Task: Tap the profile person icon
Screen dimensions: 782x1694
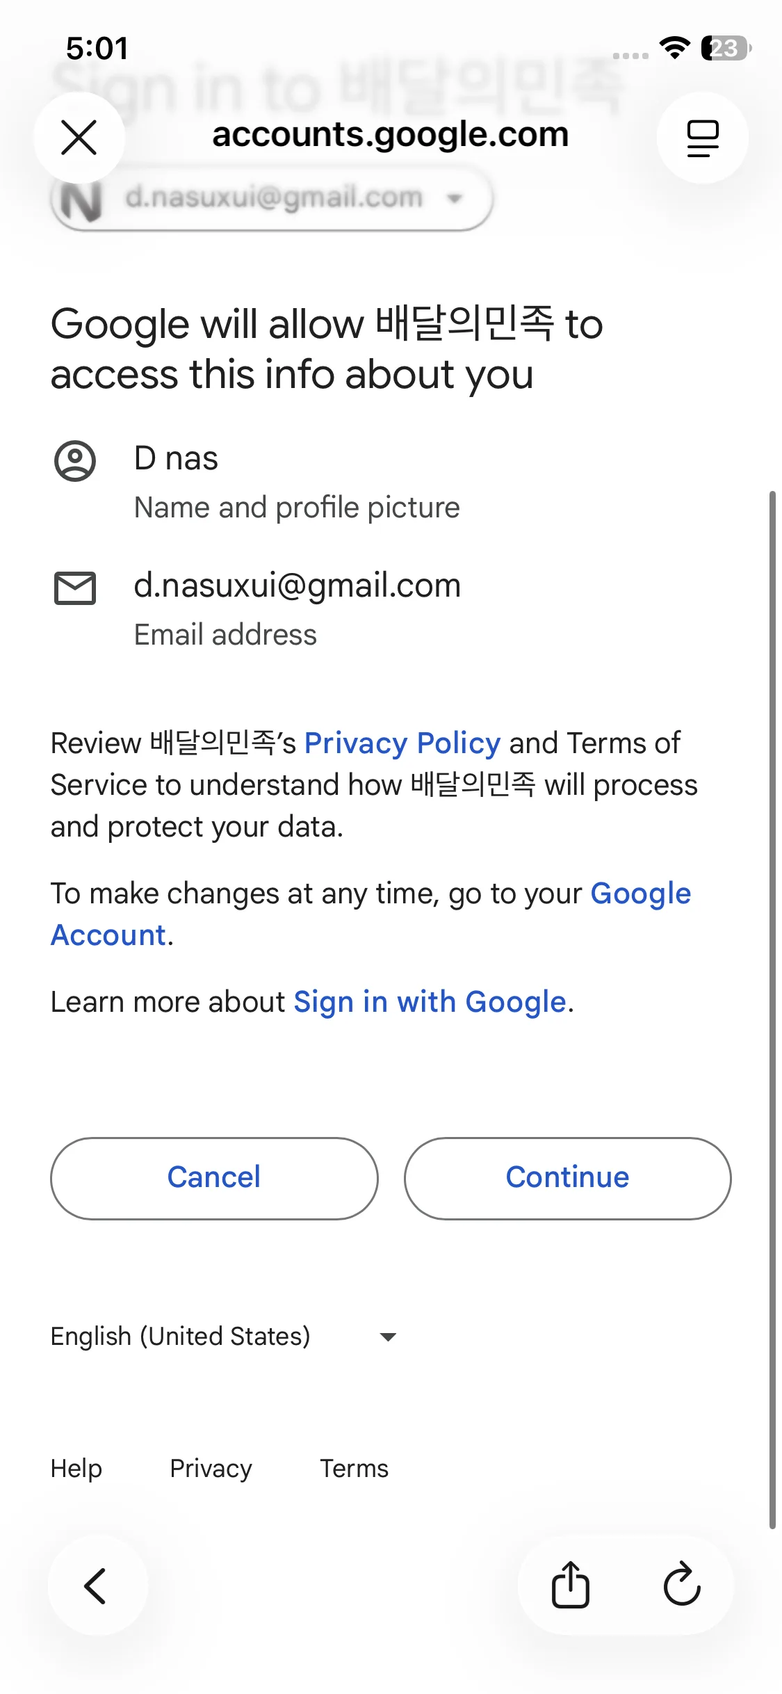Action: pos(75,460)
